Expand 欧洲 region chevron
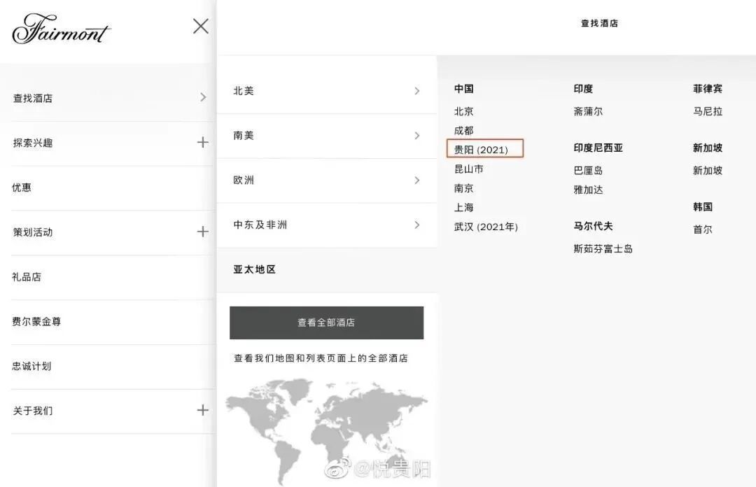The height and width of the screenshot is (487, 756). tap(417, 181)
